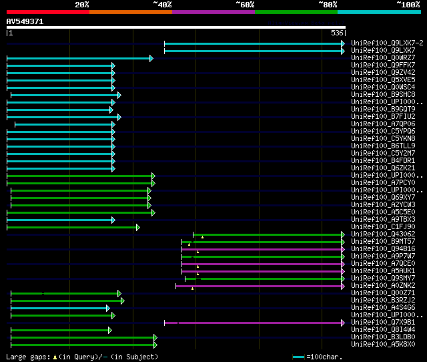Select the green ~80% identity legend segment
Viewport: 427px width, 362px height.
(x=296, y=12)
